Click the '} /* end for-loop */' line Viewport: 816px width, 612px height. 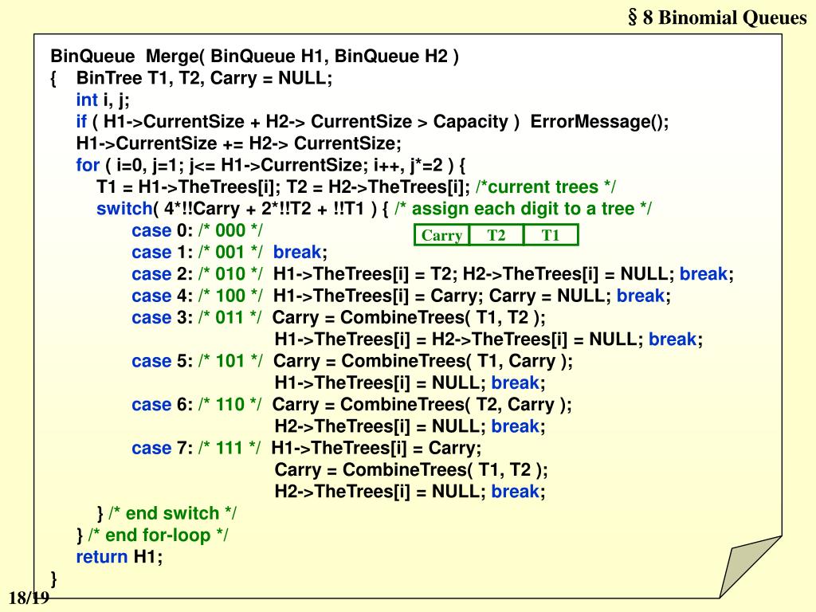coord(152,535)
